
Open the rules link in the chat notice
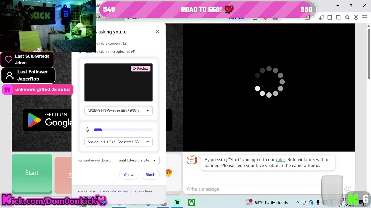point(281,159)
